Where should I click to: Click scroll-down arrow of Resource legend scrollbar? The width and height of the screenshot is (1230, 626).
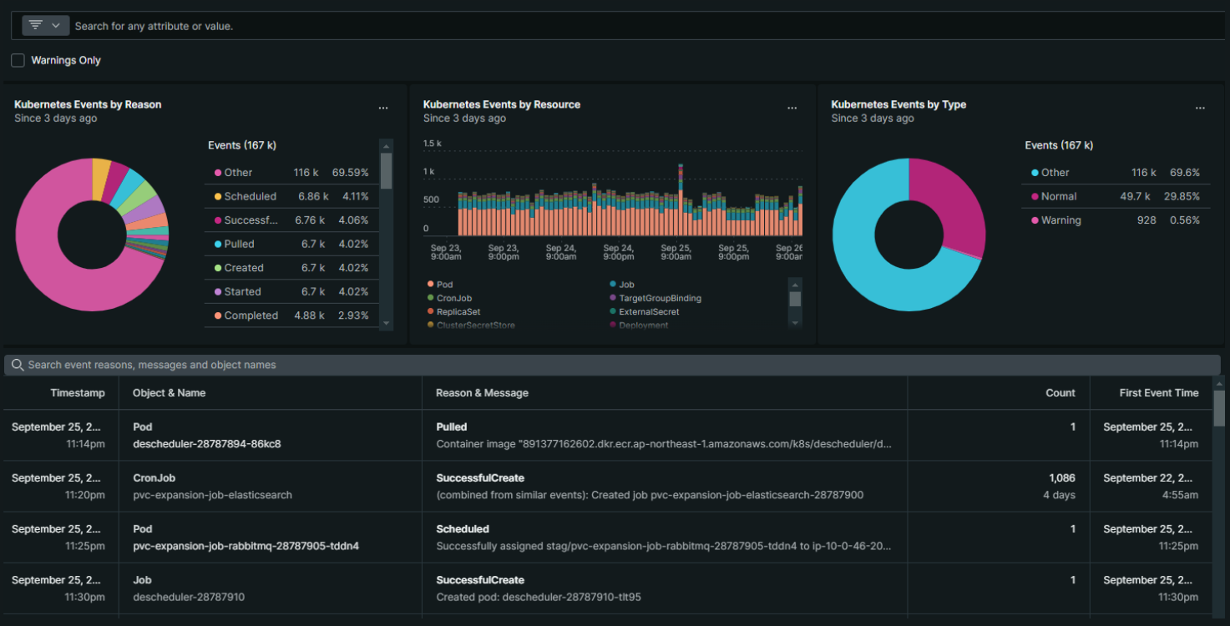[795, 323]
